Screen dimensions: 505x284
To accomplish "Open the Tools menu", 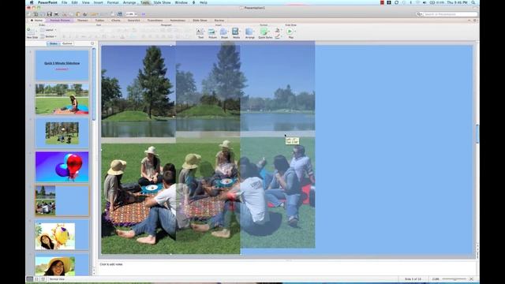I will (x=145, y=2).
